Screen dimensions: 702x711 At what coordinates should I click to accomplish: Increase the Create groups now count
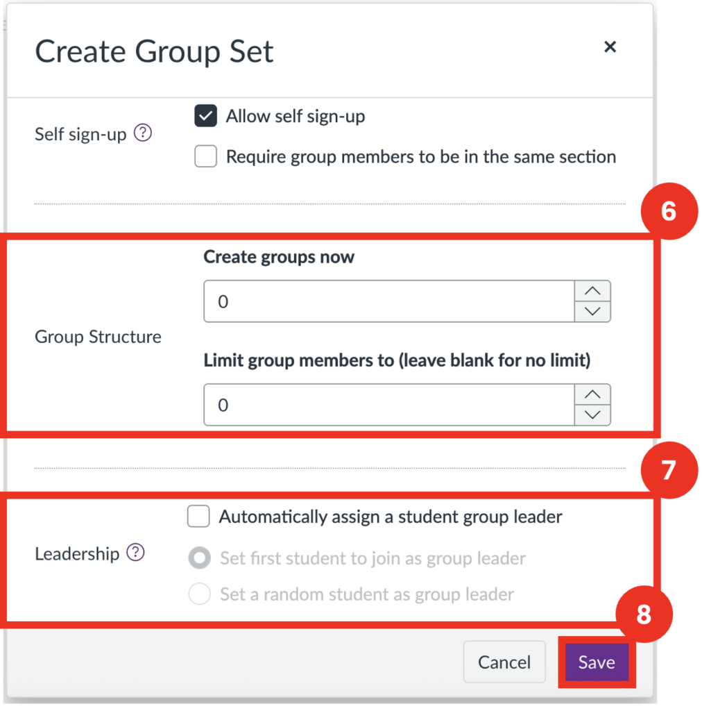(592, 292)
